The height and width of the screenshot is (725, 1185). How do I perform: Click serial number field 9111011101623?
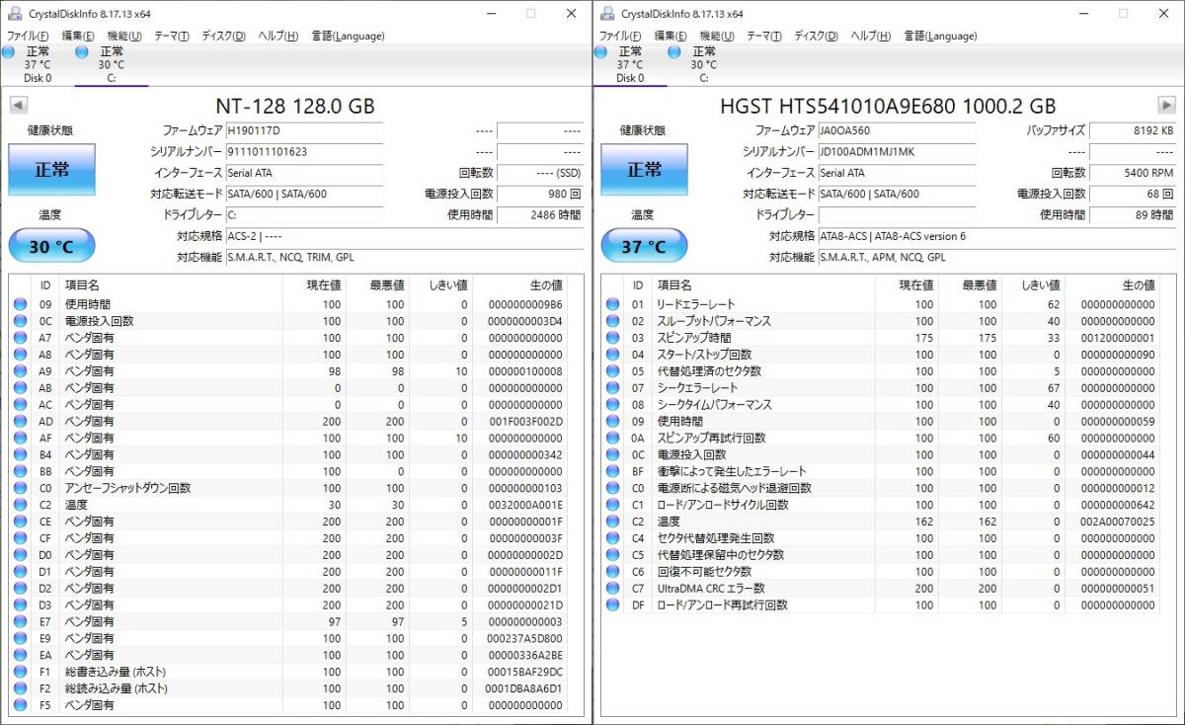(304, 151)
